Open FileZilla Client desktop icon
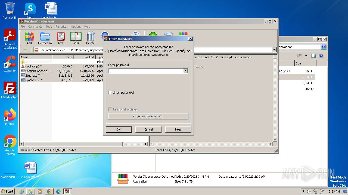 tap(10, 90)
